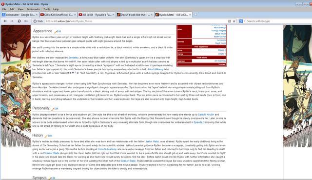Open Episode 1 link in Anime row
Image resolution: width=312 pixels, height=180 pixels.
tap(222, 50)
